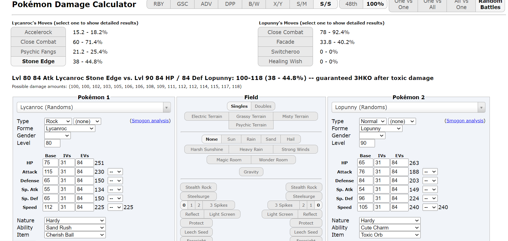508x241 pixels.
Task: Toggle Stealth Rock on Lopunny's side
Action: [x=304, y=187]
